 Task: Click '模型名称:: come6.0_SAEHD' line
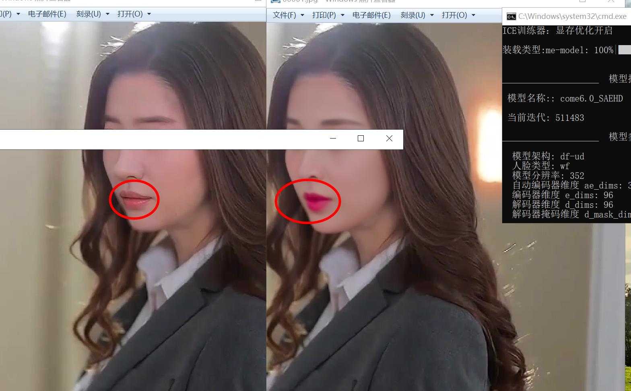point(565,98)
